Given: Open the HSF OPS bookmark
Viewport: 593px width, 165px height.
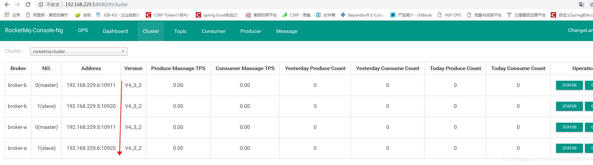Looking at the screenshot, I should pos(449,15).
